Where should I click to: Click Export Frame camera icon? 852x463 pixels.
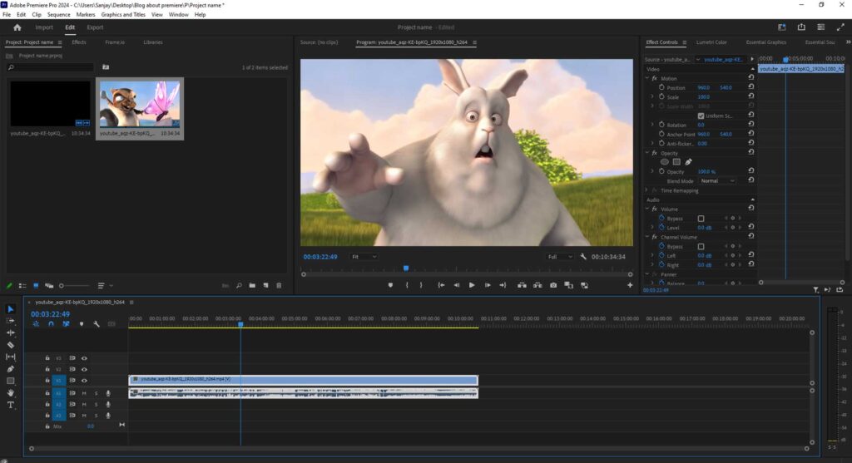[x=553, y=285]
